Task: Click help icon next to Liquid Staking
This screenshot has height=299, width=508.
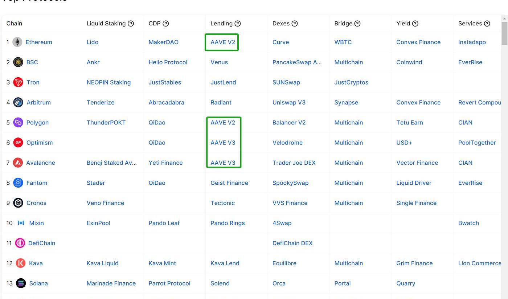Action: (x=131, y=24)
